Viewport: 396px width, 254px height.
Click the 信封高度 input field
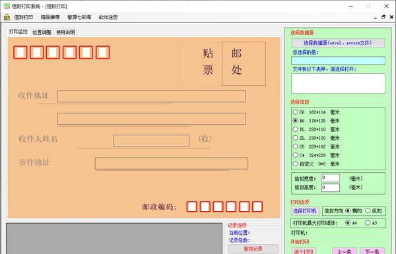tap(331, 187)
